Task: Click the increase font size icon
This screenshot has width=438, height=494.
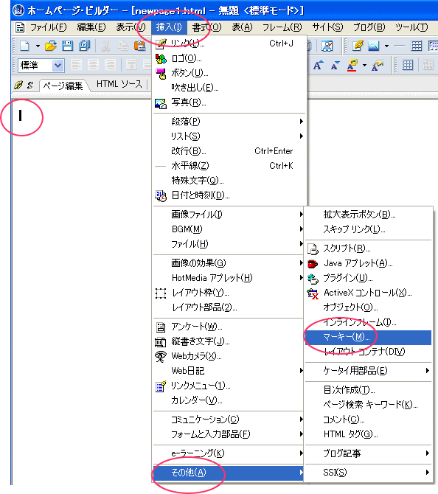Action: tap(318, 65)
